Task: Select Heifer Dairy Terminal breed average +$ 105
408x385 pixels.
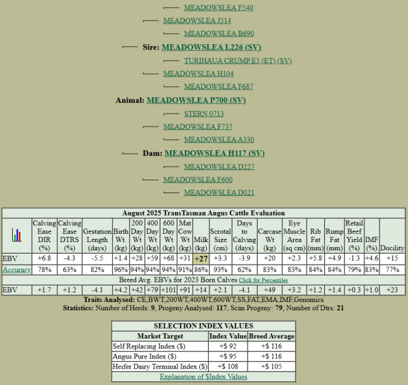Action: click(271, 367)
